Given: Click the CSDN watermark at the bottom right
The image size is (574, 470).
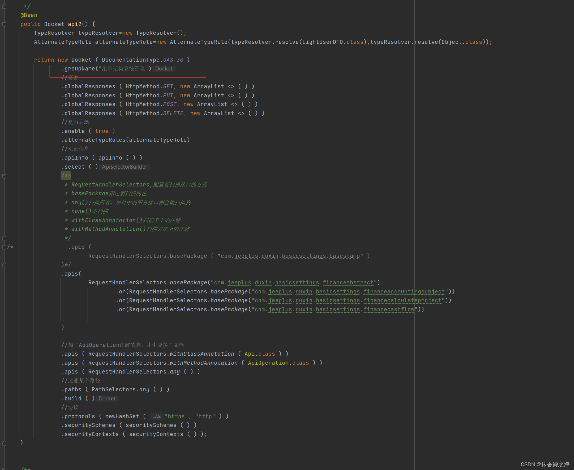Looking at the screenshot, I should 545,464.
